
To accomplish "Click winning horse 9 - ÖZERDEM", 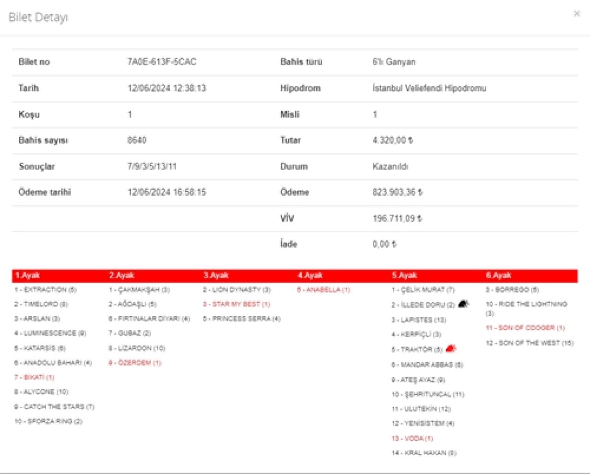I will 135,363.
